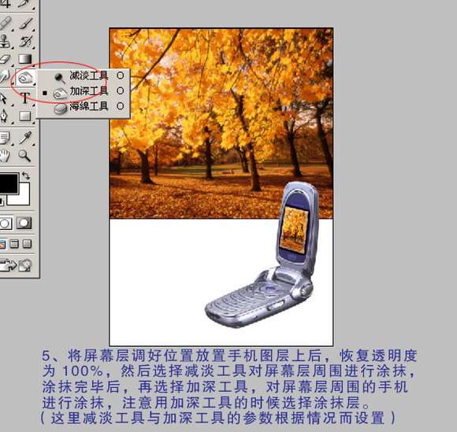Switch to full screen with menu bar mode
This screenshot has width=457, height=432.
tap(14, 244)
